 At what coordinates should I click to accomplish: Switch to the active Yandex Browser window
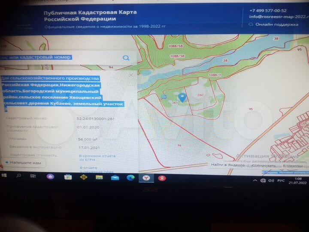146,178
